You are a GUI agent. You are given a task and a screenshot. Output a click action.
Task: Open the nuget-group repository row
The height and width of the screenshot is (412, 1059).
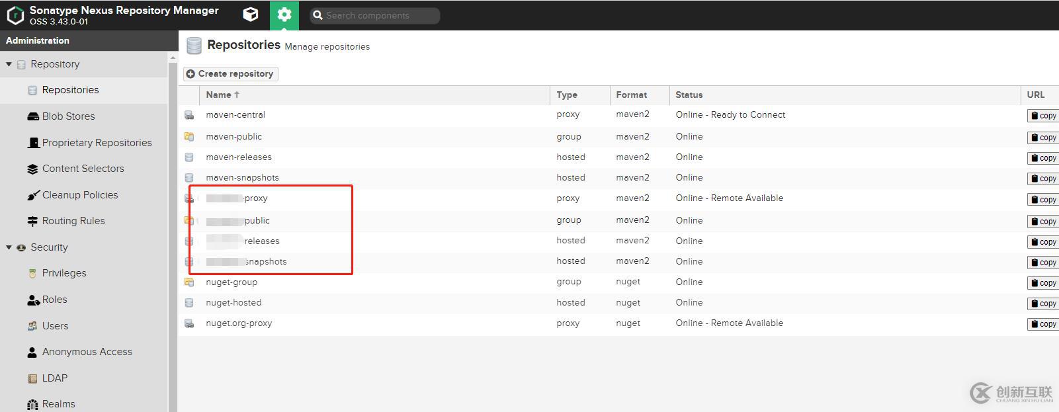pos(618,282)
